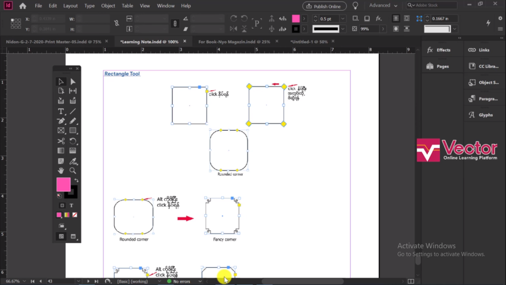
Task: Select the Scissors tool
Action: (61, 141)
